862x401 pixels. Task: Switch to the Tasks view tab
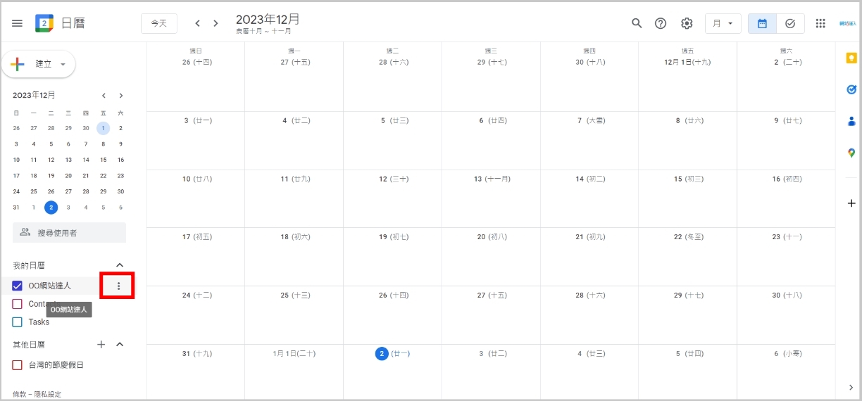tap(790, 23)
